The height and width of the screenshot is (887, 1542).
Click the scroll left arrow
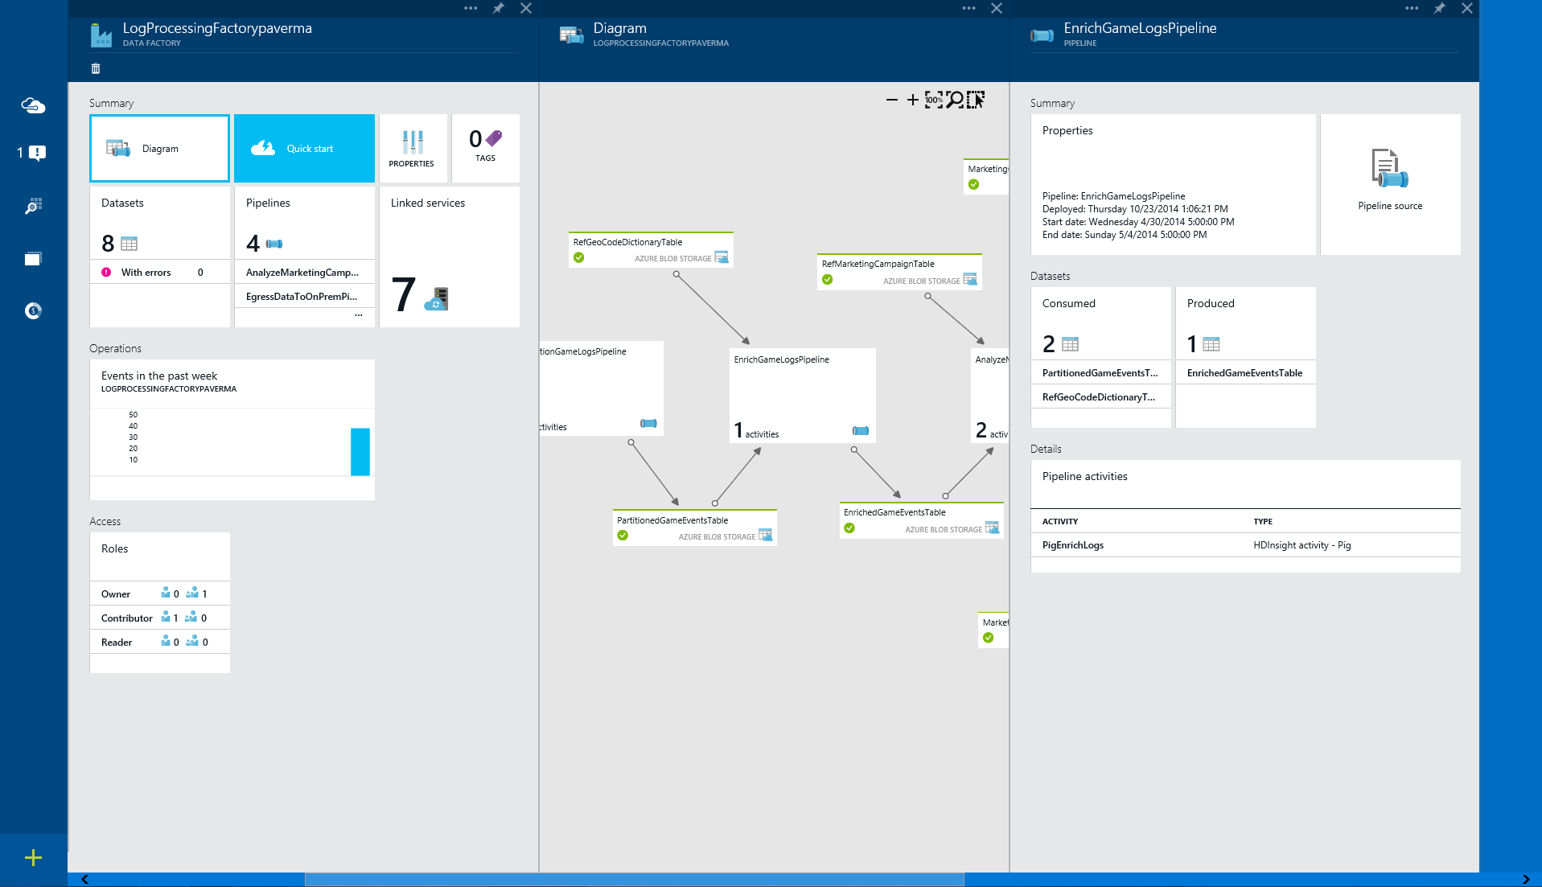(x=84, y=880)
